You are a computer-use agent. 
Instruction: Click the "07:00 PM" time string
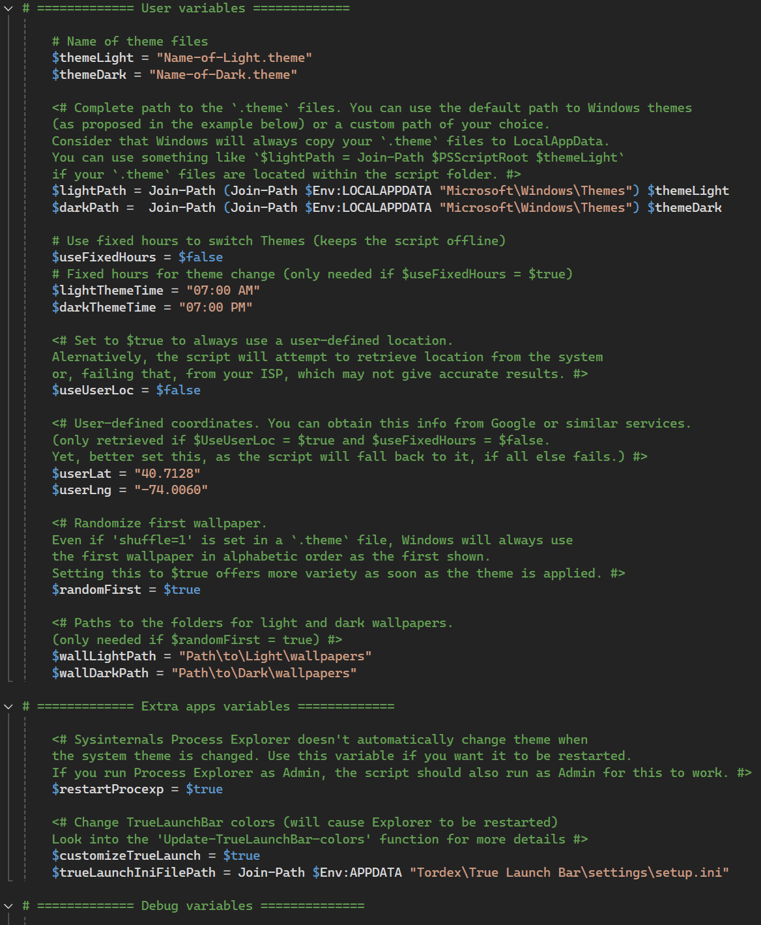[x=216, y=308]
